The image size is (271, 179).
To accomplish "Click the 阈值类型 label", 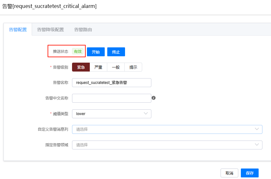I will tap(60, 114).
